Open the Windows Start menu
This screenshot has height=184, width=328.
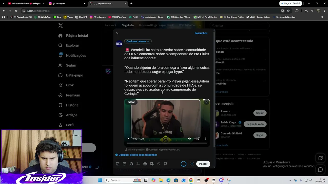(x=100, y=180)
